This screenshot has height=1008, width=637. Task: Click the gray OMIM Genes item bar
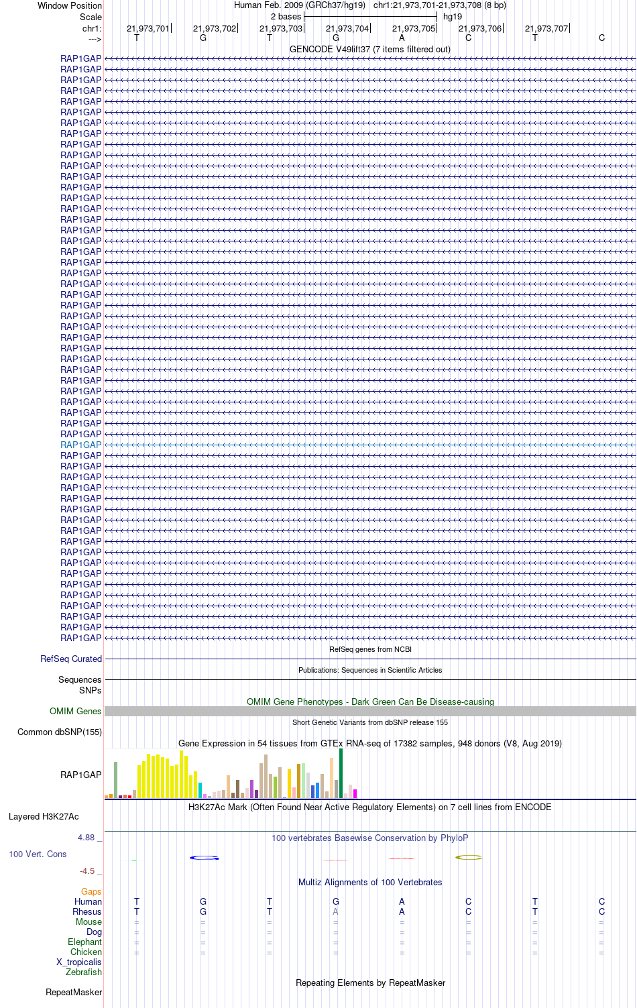(370, 712)
